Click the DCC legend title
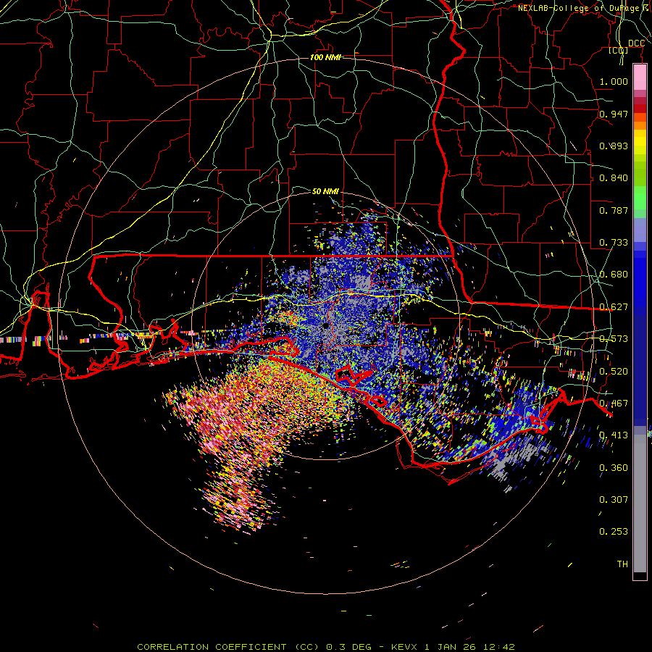652x652 pixels. tap(636, 43)
